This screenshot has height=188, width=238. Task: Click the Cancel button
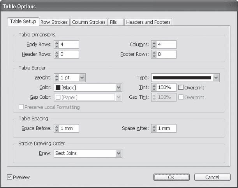(212, 177)
